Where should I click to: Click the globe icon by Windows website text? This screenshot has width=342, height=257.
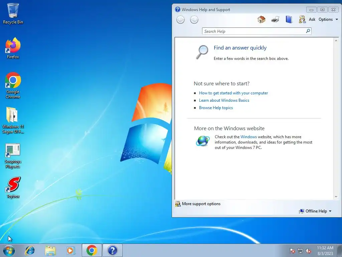click(203, 141)
